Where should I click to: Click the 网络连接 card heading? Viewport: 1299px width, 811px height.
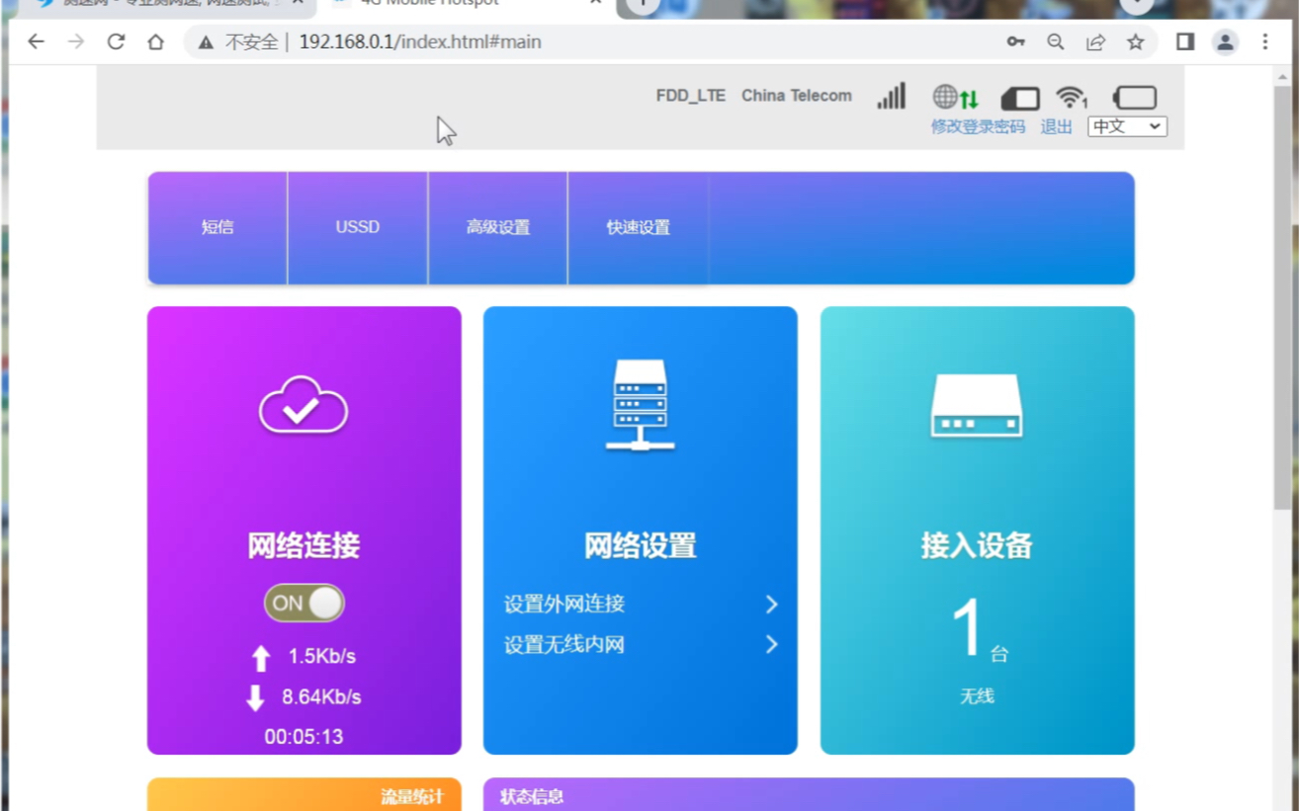pyautogui.click(x=303, y=545)
